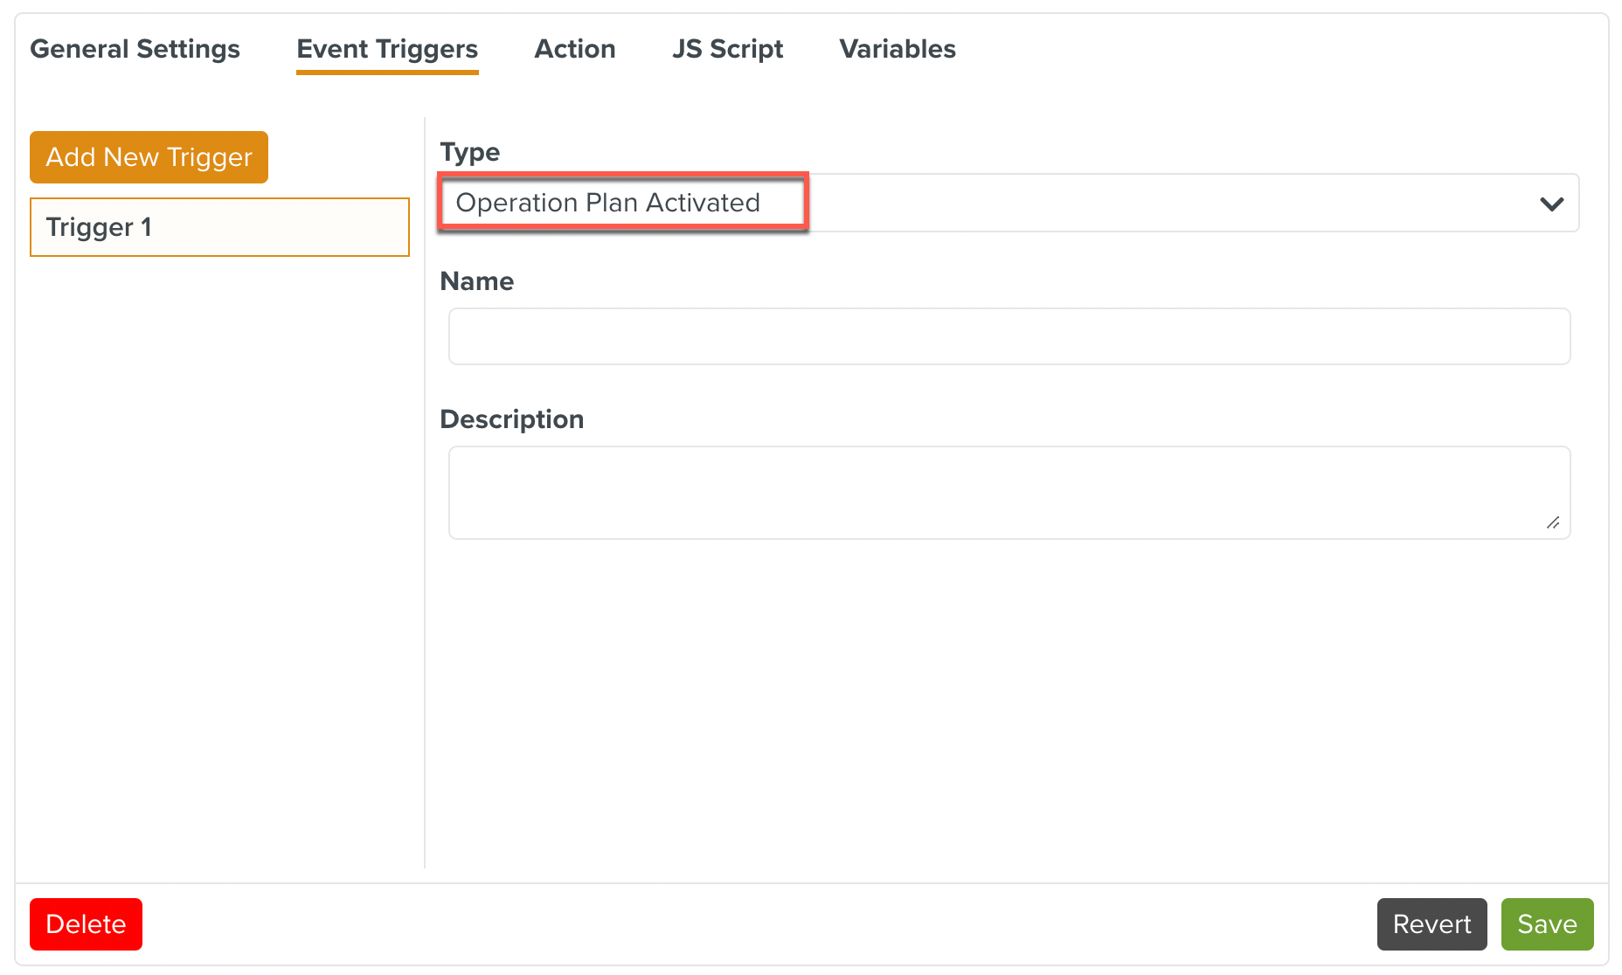Delete the current trigger
This screenshot has width=1622, height=975.
click(86, 924)
